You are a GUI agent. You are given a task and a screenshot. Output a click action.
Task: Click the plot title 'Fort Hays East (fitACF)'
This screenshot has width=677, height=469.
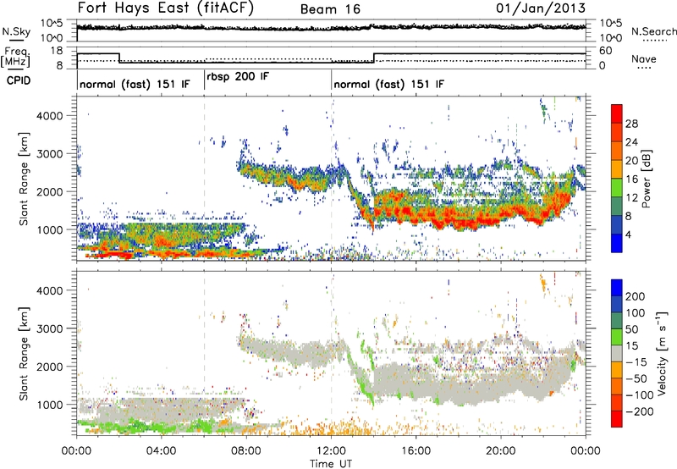pos(166,8)
